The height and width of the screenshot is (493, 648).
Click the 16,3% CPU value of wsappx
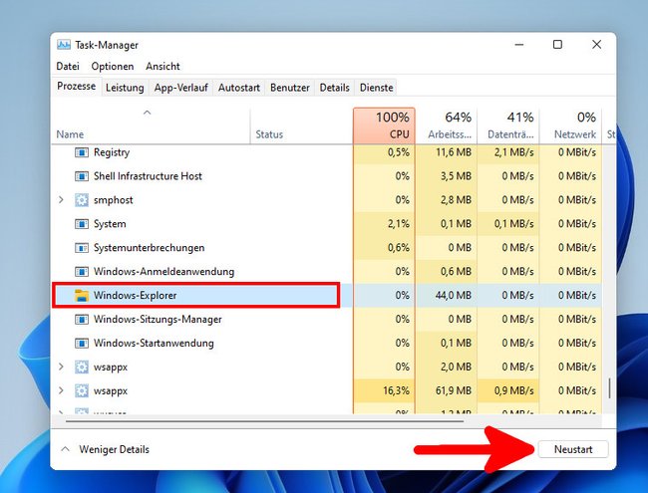click(396, 390)
